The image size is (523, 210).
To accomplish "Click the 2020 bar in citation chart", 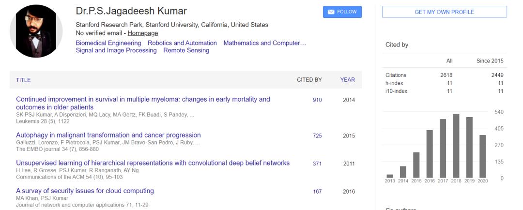I will [482, 156].
